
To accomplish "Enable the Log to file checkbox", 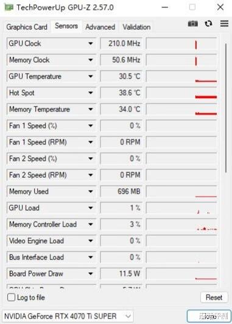I will tap(11, 298).
